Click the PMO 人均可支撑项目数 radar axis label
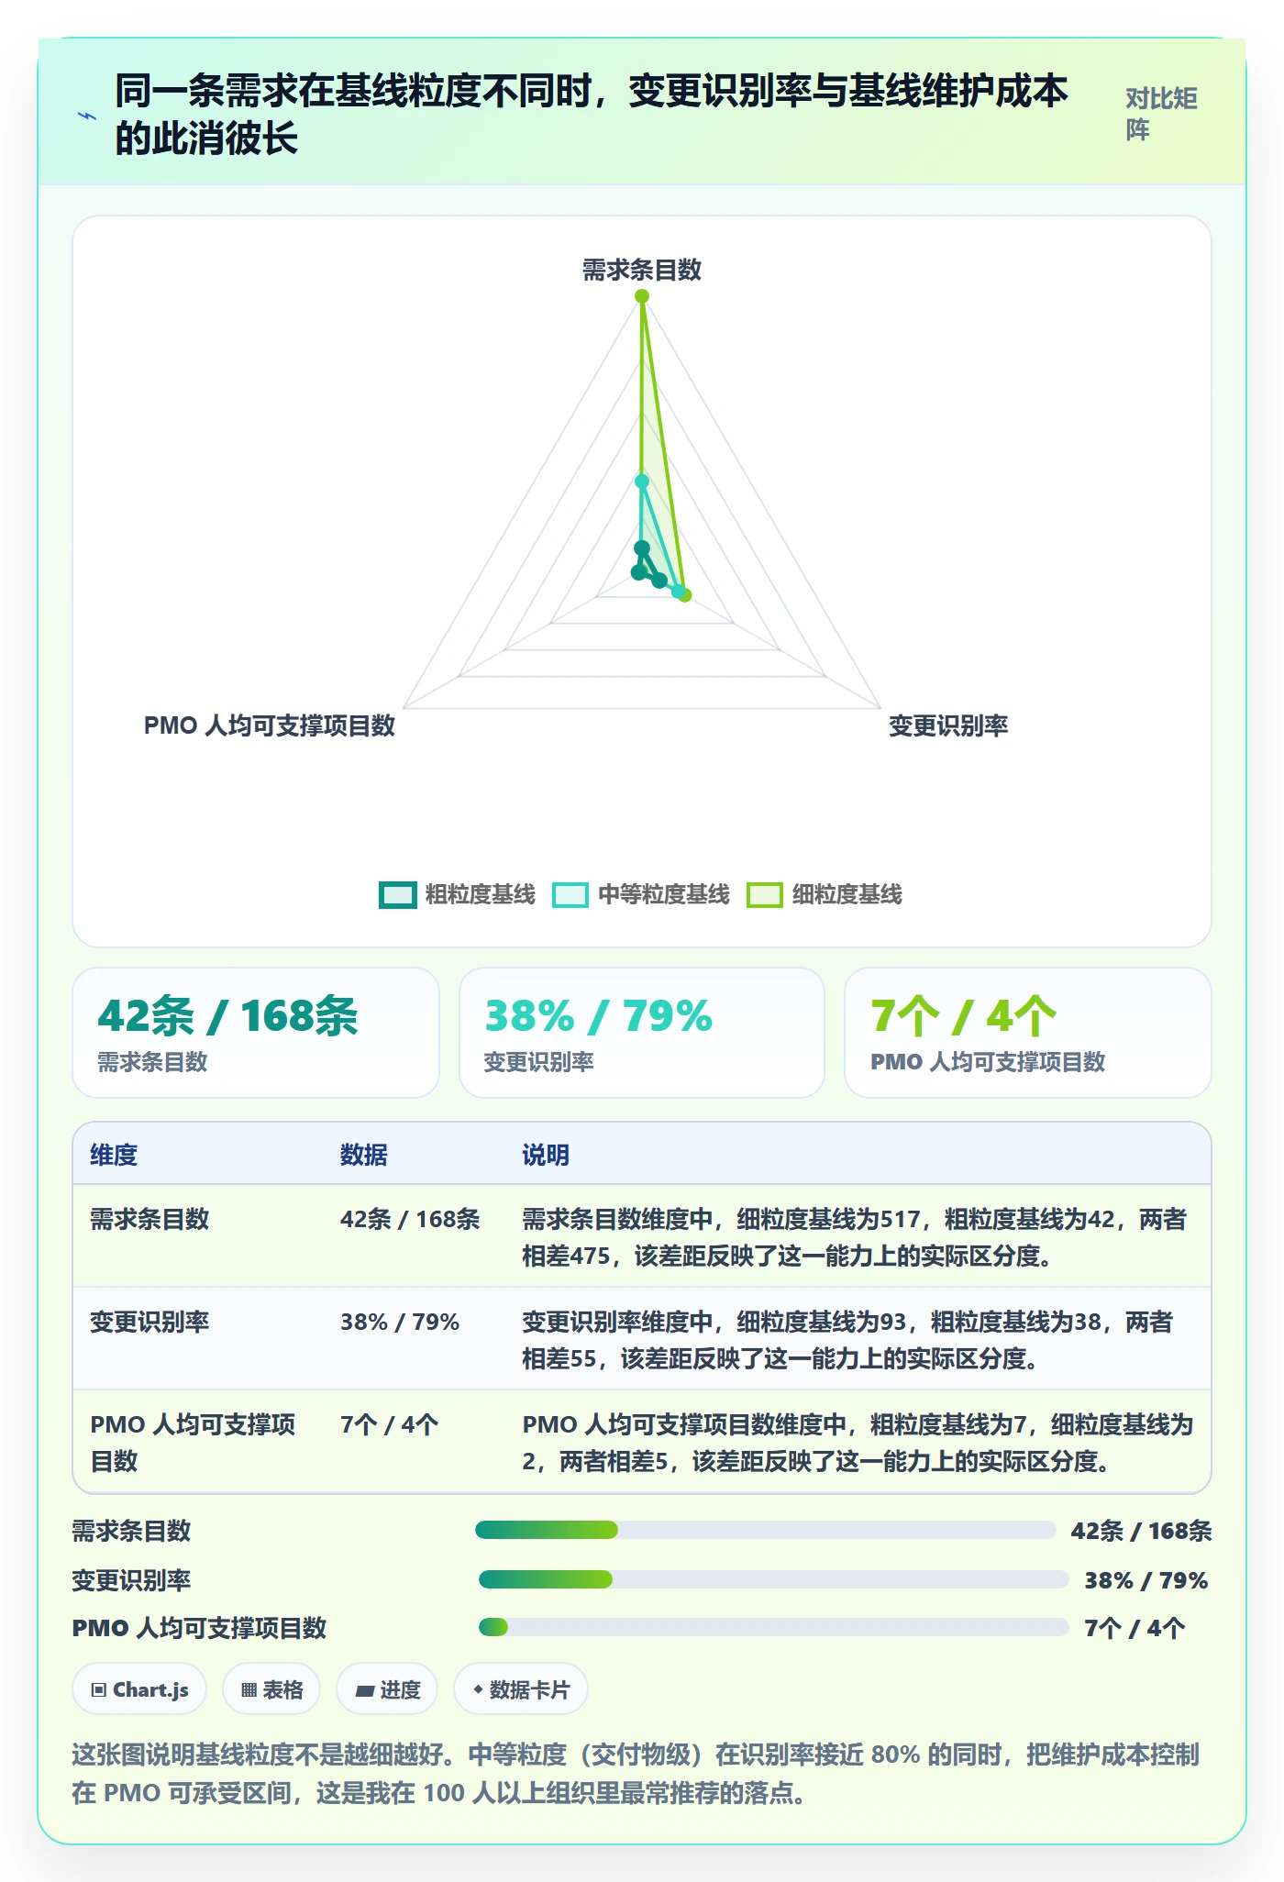 269,725
